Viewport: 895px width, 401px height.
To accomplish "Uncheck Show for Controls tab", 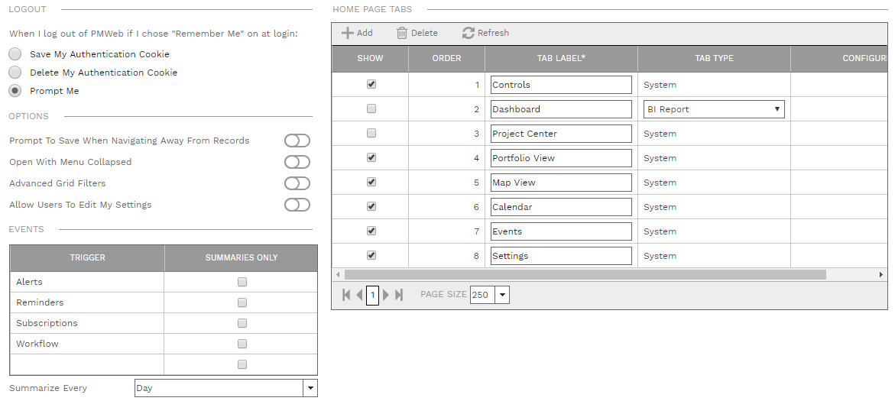I will tap(371, 84).
